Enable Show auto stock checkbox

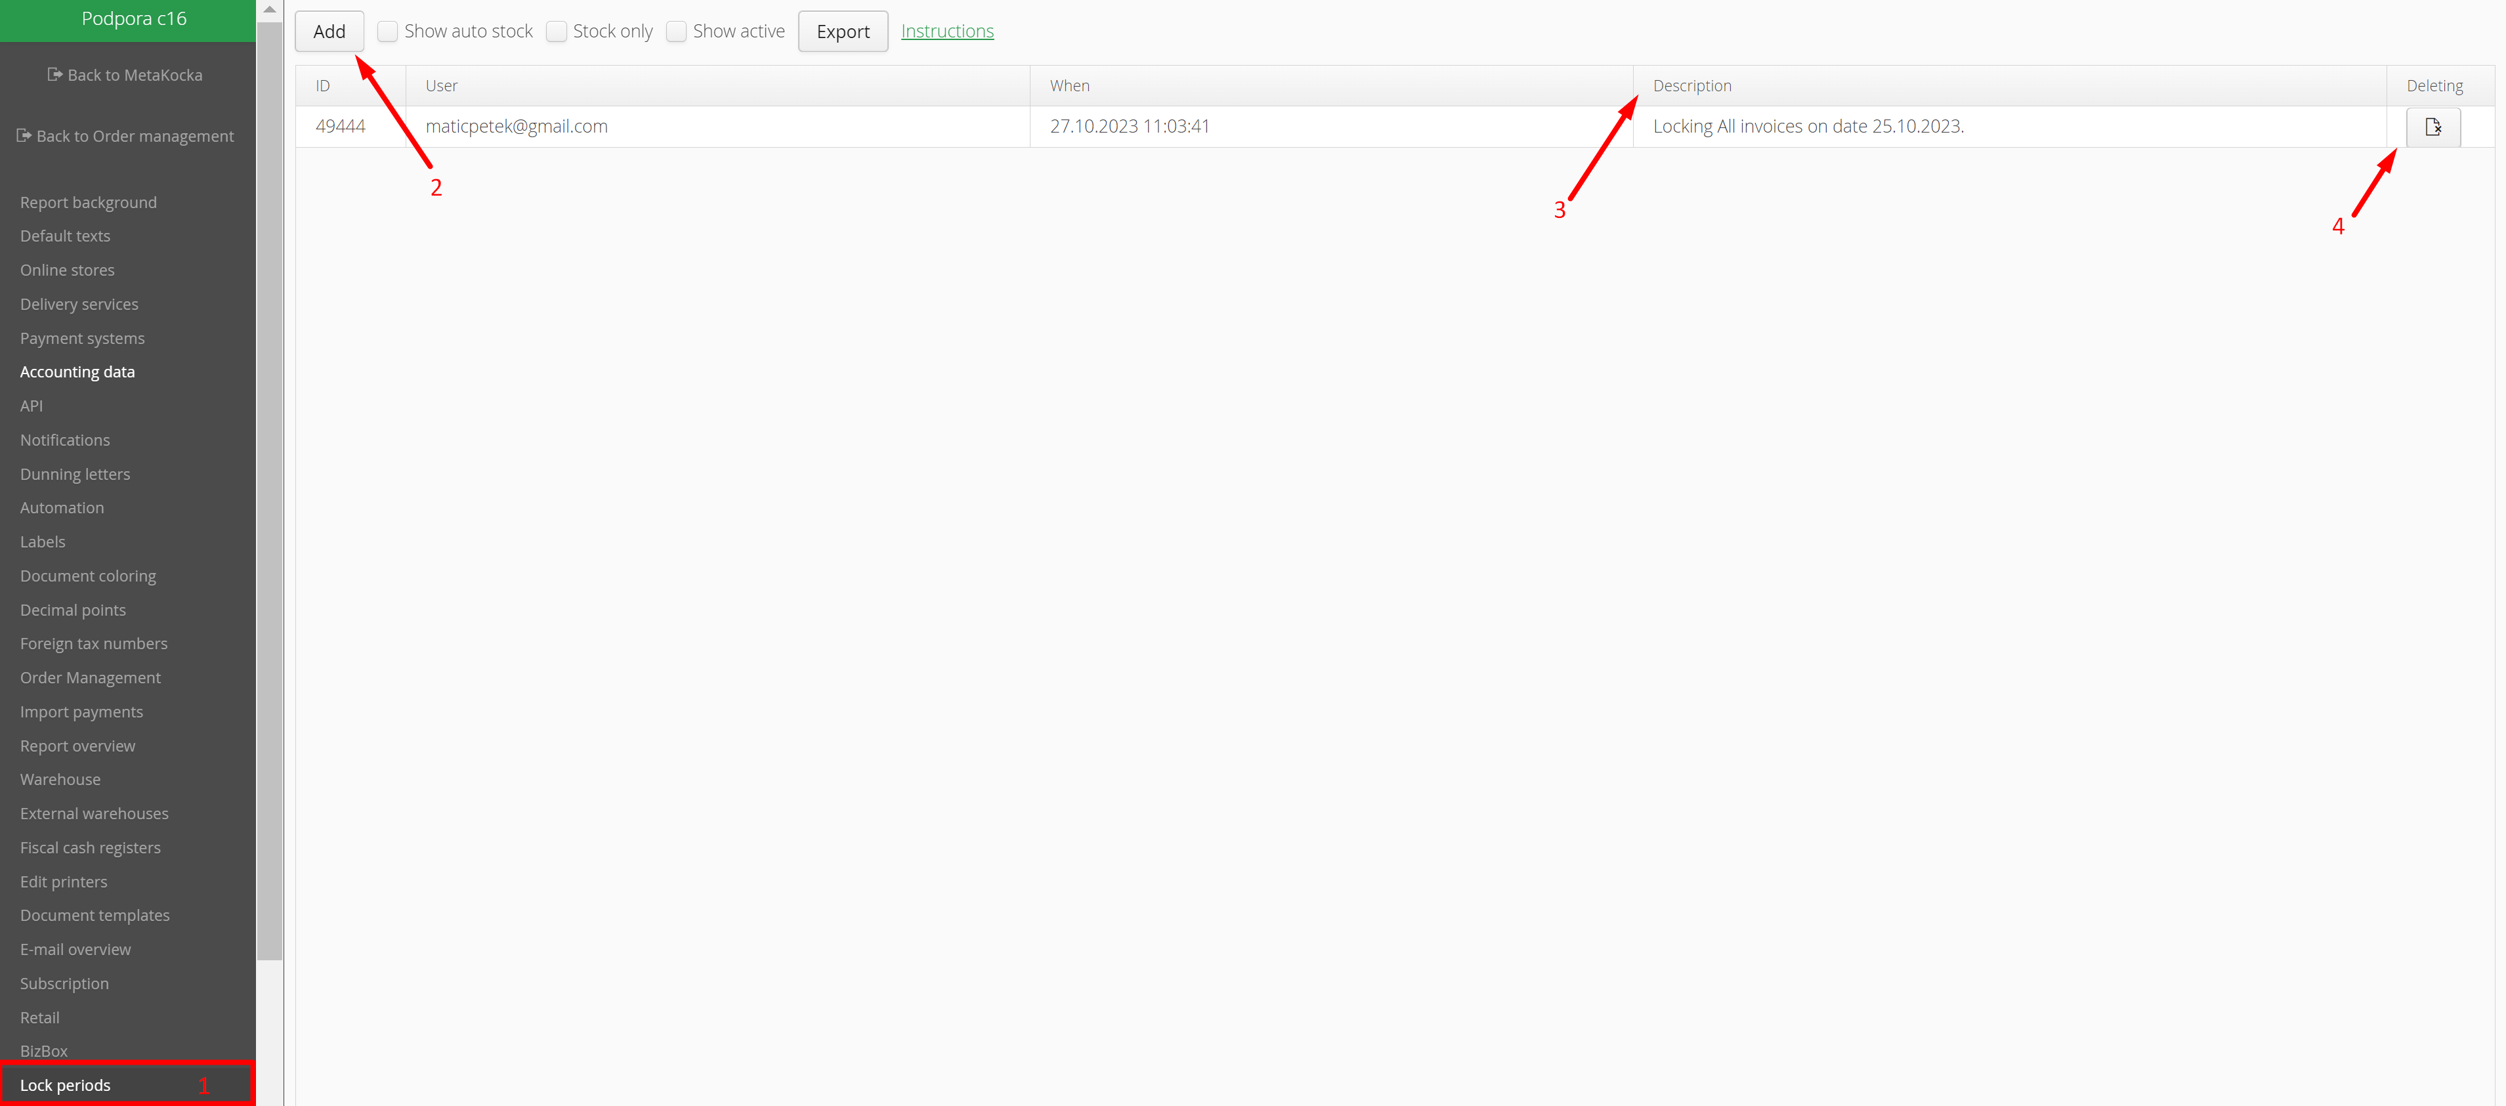[387, 31]
